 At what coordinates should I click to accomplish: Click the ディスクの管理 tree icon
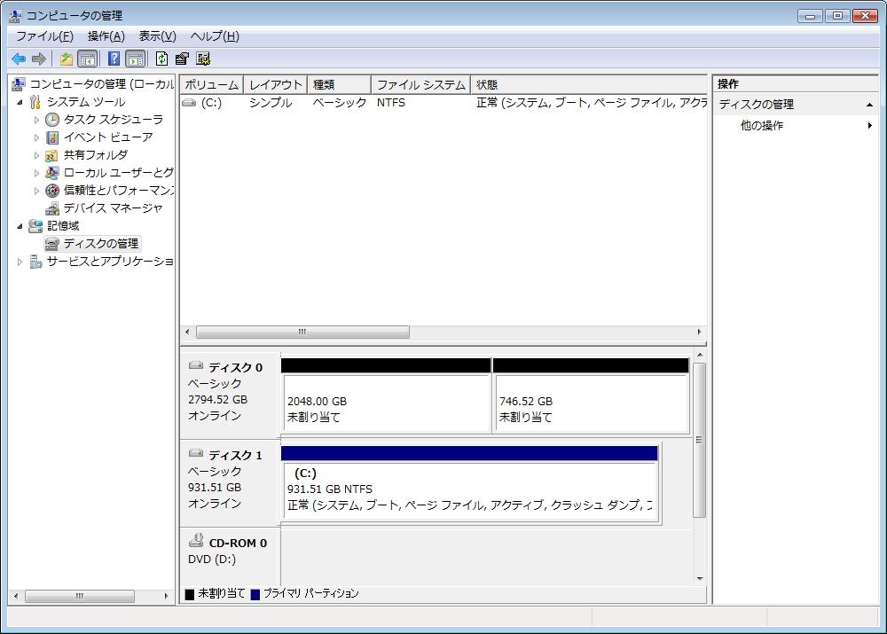click(x=52, y=244)
